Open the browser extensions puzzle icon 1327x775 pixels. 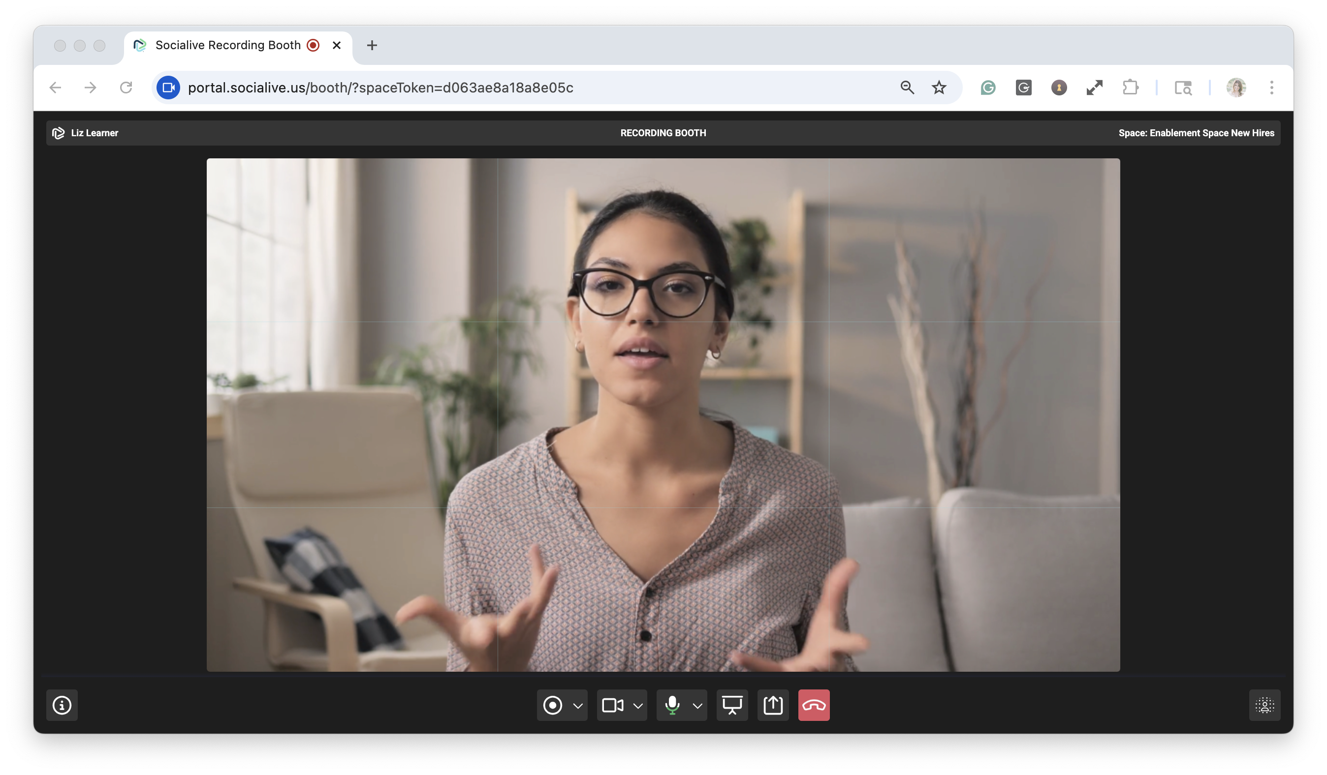tap(1130, 88)
